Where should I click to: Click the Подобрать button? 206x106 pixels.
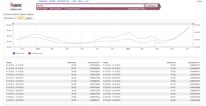pyautogui.click(x=151, y=6)
